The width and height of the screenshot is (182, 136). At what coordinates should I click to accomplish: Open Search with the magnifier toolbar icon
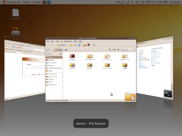[94, 45]
